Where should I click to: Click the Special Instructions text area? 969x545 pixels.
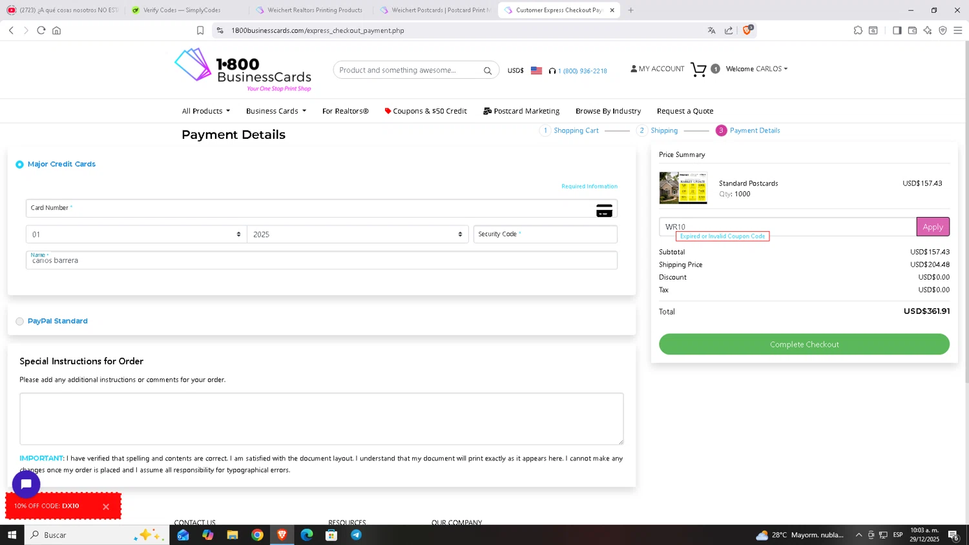322,418
